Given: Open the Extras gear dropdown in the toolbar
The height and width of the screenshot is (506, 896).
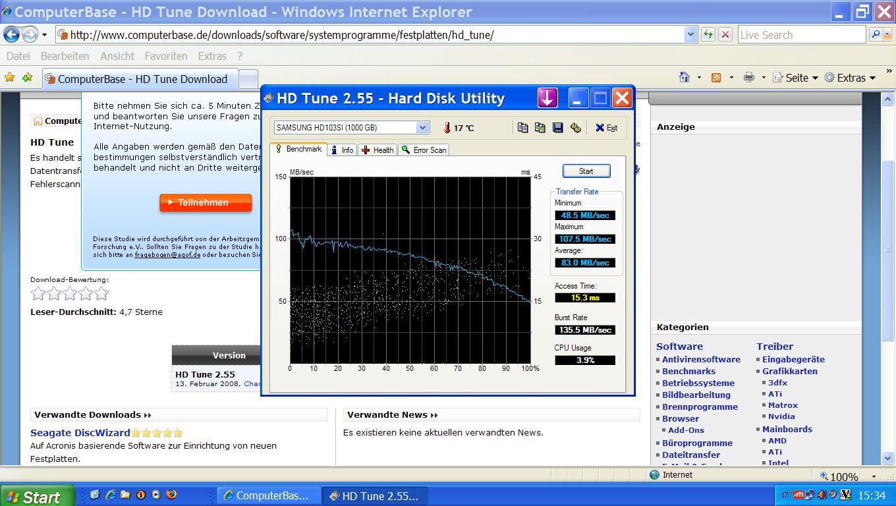Looking at the screenshot, I should [851, 78].
